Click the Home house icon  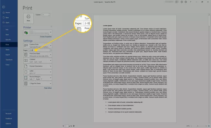coord(4,13)
